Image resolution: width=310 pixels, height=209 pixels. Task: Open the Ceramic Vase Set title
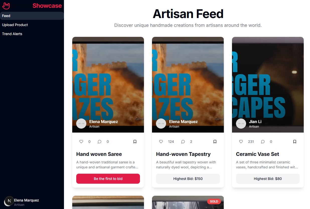click(258, 154)
